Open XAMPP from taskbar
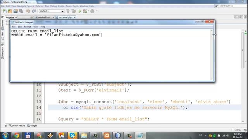 (x=107, y=136)
